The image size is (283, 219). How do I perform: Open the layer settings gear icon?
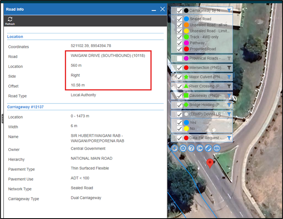183,149
